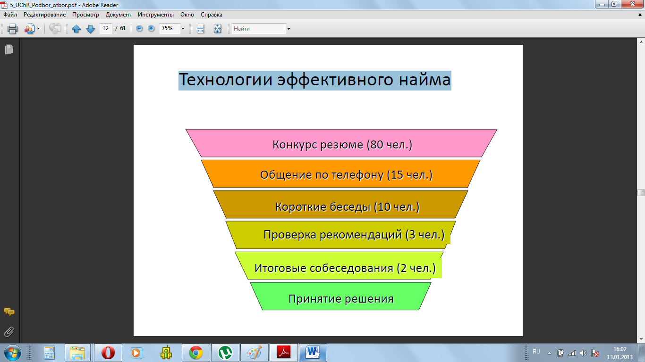Open the Windows Start menu
The image size is (645, 362).
click(x=12, y=352)
